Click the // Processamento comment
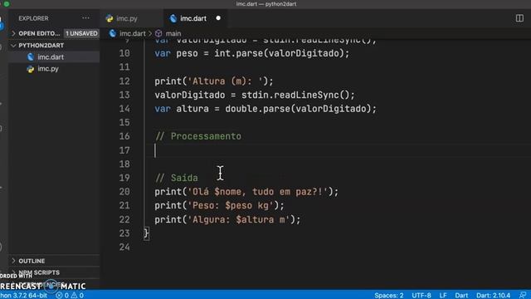The height and width of the screenshot is (299, 531). [x=198, y=136]
